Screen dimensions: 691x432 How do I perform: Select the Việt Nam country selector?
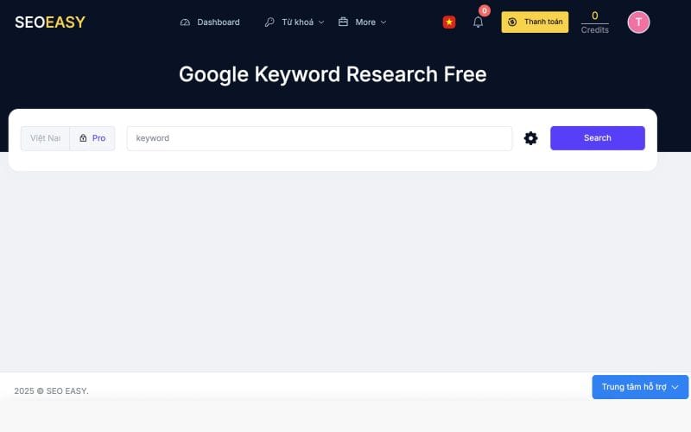pyautogui.click(x=46, y=138)
